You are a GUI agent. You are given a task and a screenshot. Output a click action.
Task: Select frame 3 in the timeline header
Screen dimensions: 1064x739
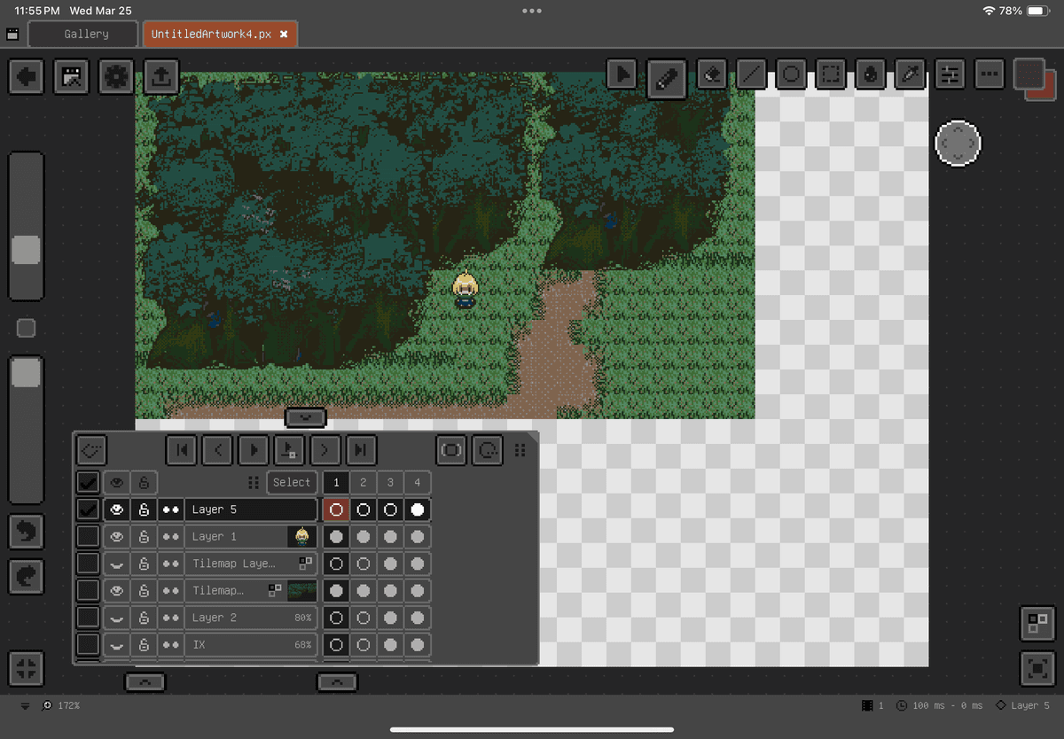pyautogui.click(x=390, y=483)
